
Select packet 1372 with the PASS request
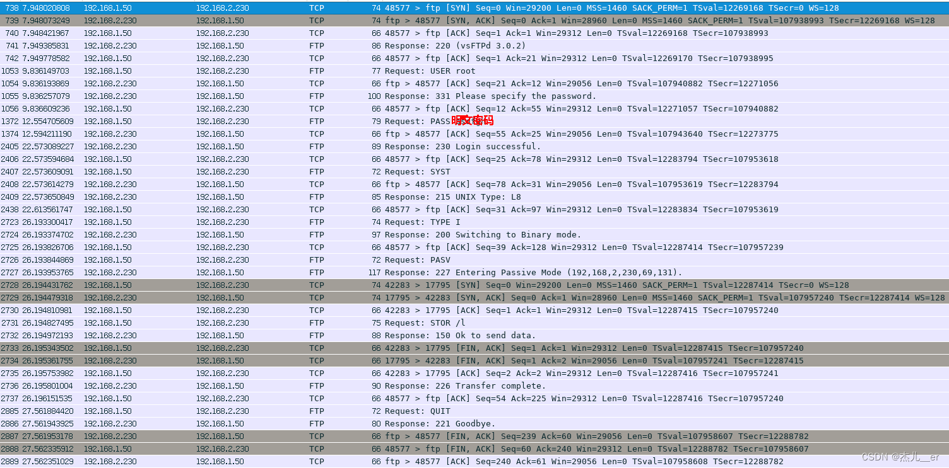click(474, 122)
